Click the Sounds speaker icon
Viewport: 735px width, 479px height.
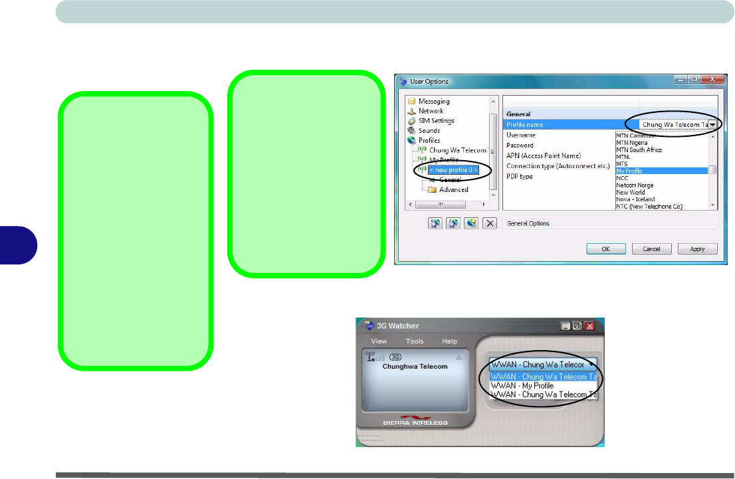tap(411, 131)
